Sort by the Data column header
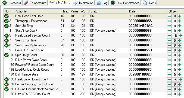This screenshot has height=98, width=184. tap(147, 11)
